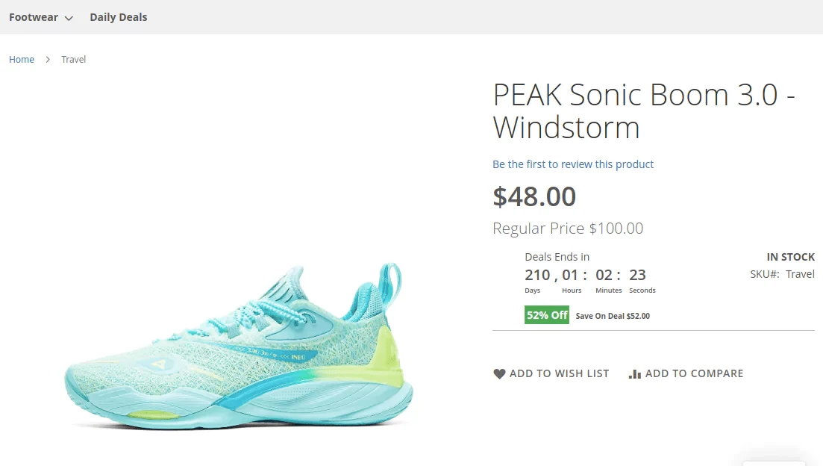This screenshot has width=823, height=466.
Task: Go to Home via breadcrumb link
Action: tap(22, 59)
